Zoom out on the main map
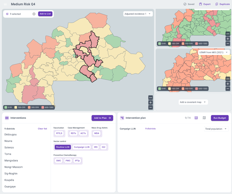 coord(150,107)
